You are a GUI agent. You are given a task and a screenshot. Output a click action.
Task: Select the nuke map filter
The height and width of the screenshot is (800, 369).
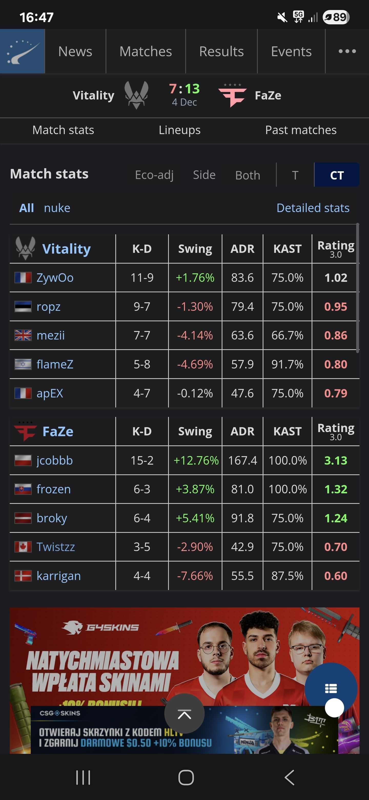pos(57,208)
